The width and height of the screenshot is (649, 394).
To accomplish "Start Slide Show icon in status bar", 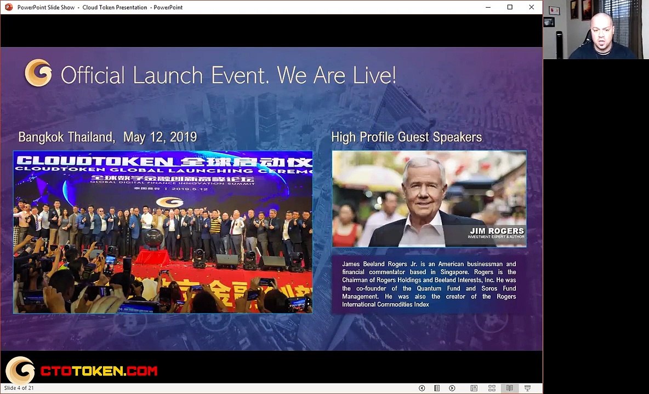I will coord(528,388).
